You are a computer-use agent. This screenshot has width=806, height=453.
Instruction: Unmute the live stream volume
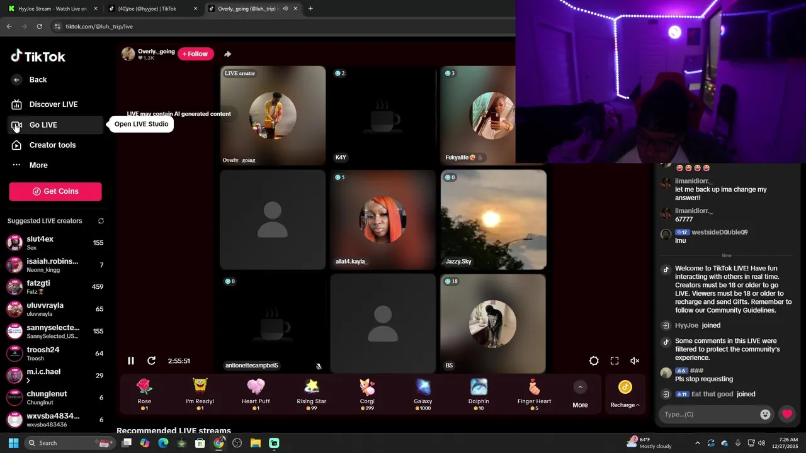tap(635, 361)
